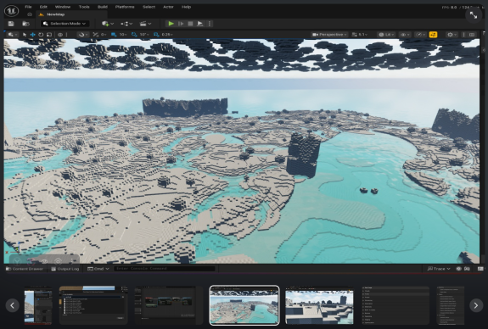Toggle rotation snap angle icon
The width and height of the screenshot is (488, 329).
[x=134, y=35]
